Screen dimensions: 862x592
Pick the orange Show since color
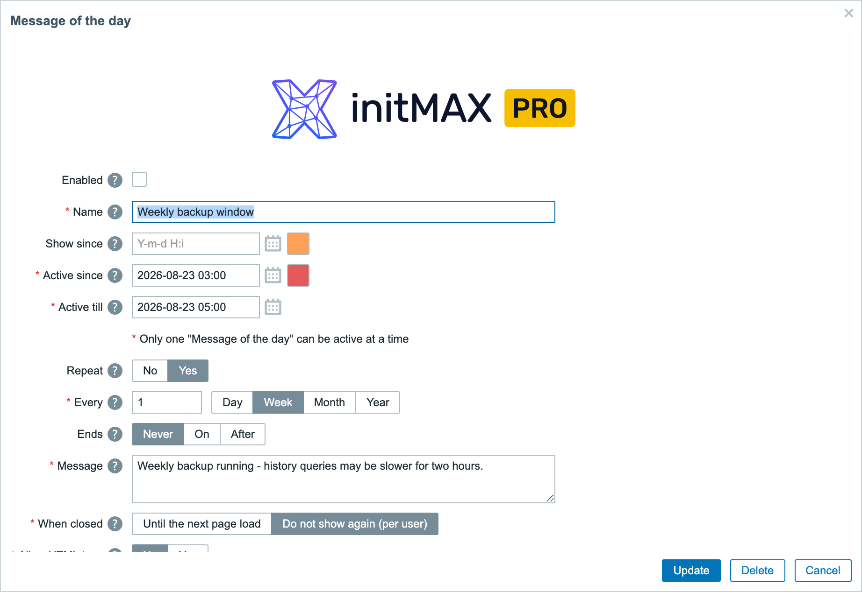tap(298, 244)
